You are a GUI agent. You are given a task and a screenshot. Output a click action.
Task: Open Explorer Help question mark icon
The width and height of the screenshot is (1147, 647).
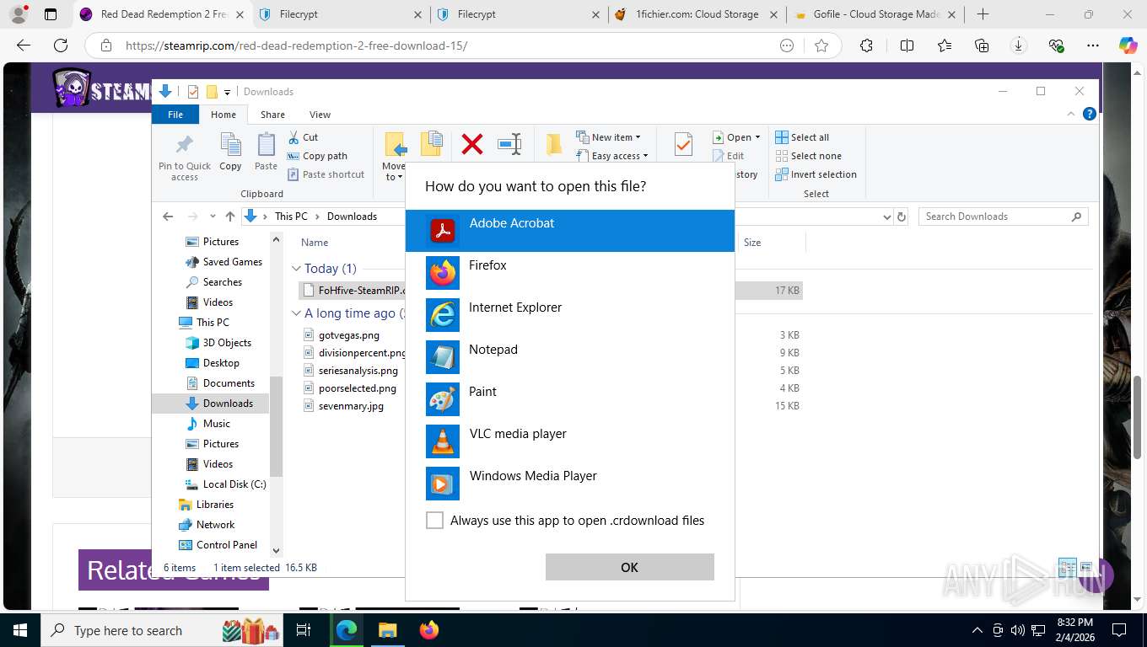1089,114
